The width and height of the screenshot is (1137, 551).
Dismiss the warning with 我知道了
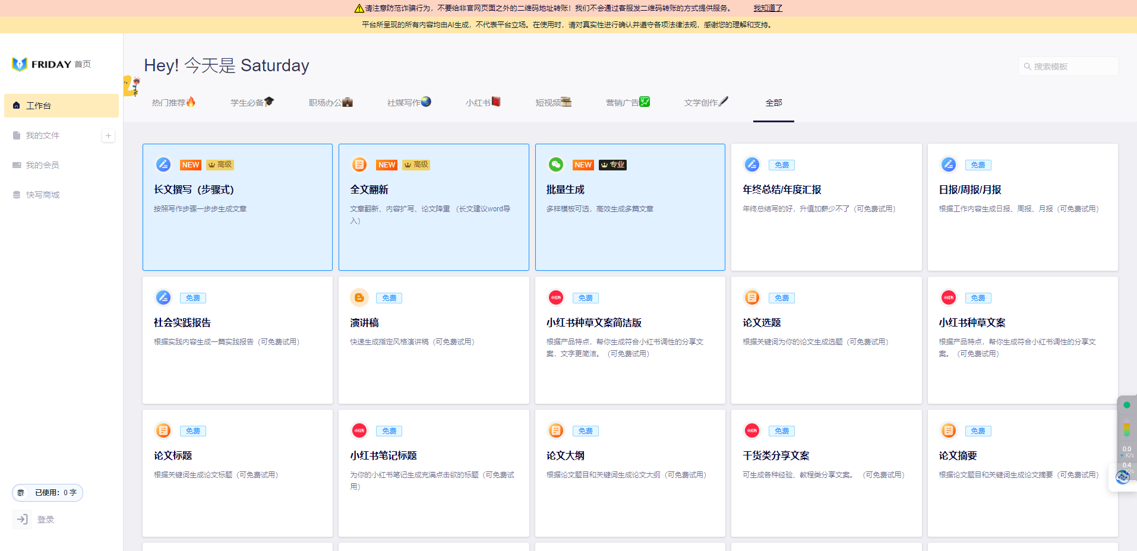pos(767,8)
